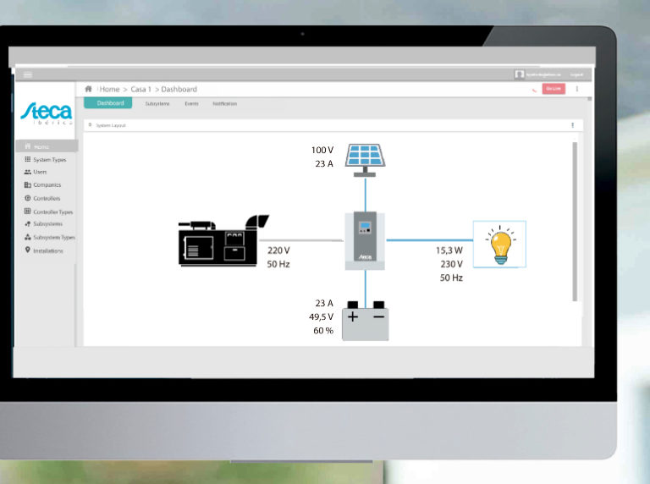Switch to the Events tab
This screenshot has height=484, width=650.
(191, 103)
